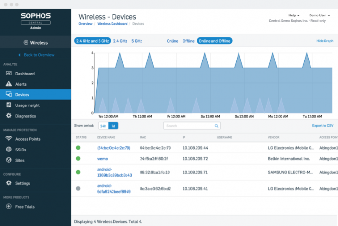Click Wireless Dashboard breadcrumb link
Screen dimensions: 338x226
[x=112, y=24]
